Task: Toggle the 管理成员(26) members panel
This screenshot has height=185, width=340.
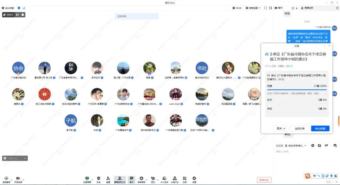Action: tap(120, 180)
